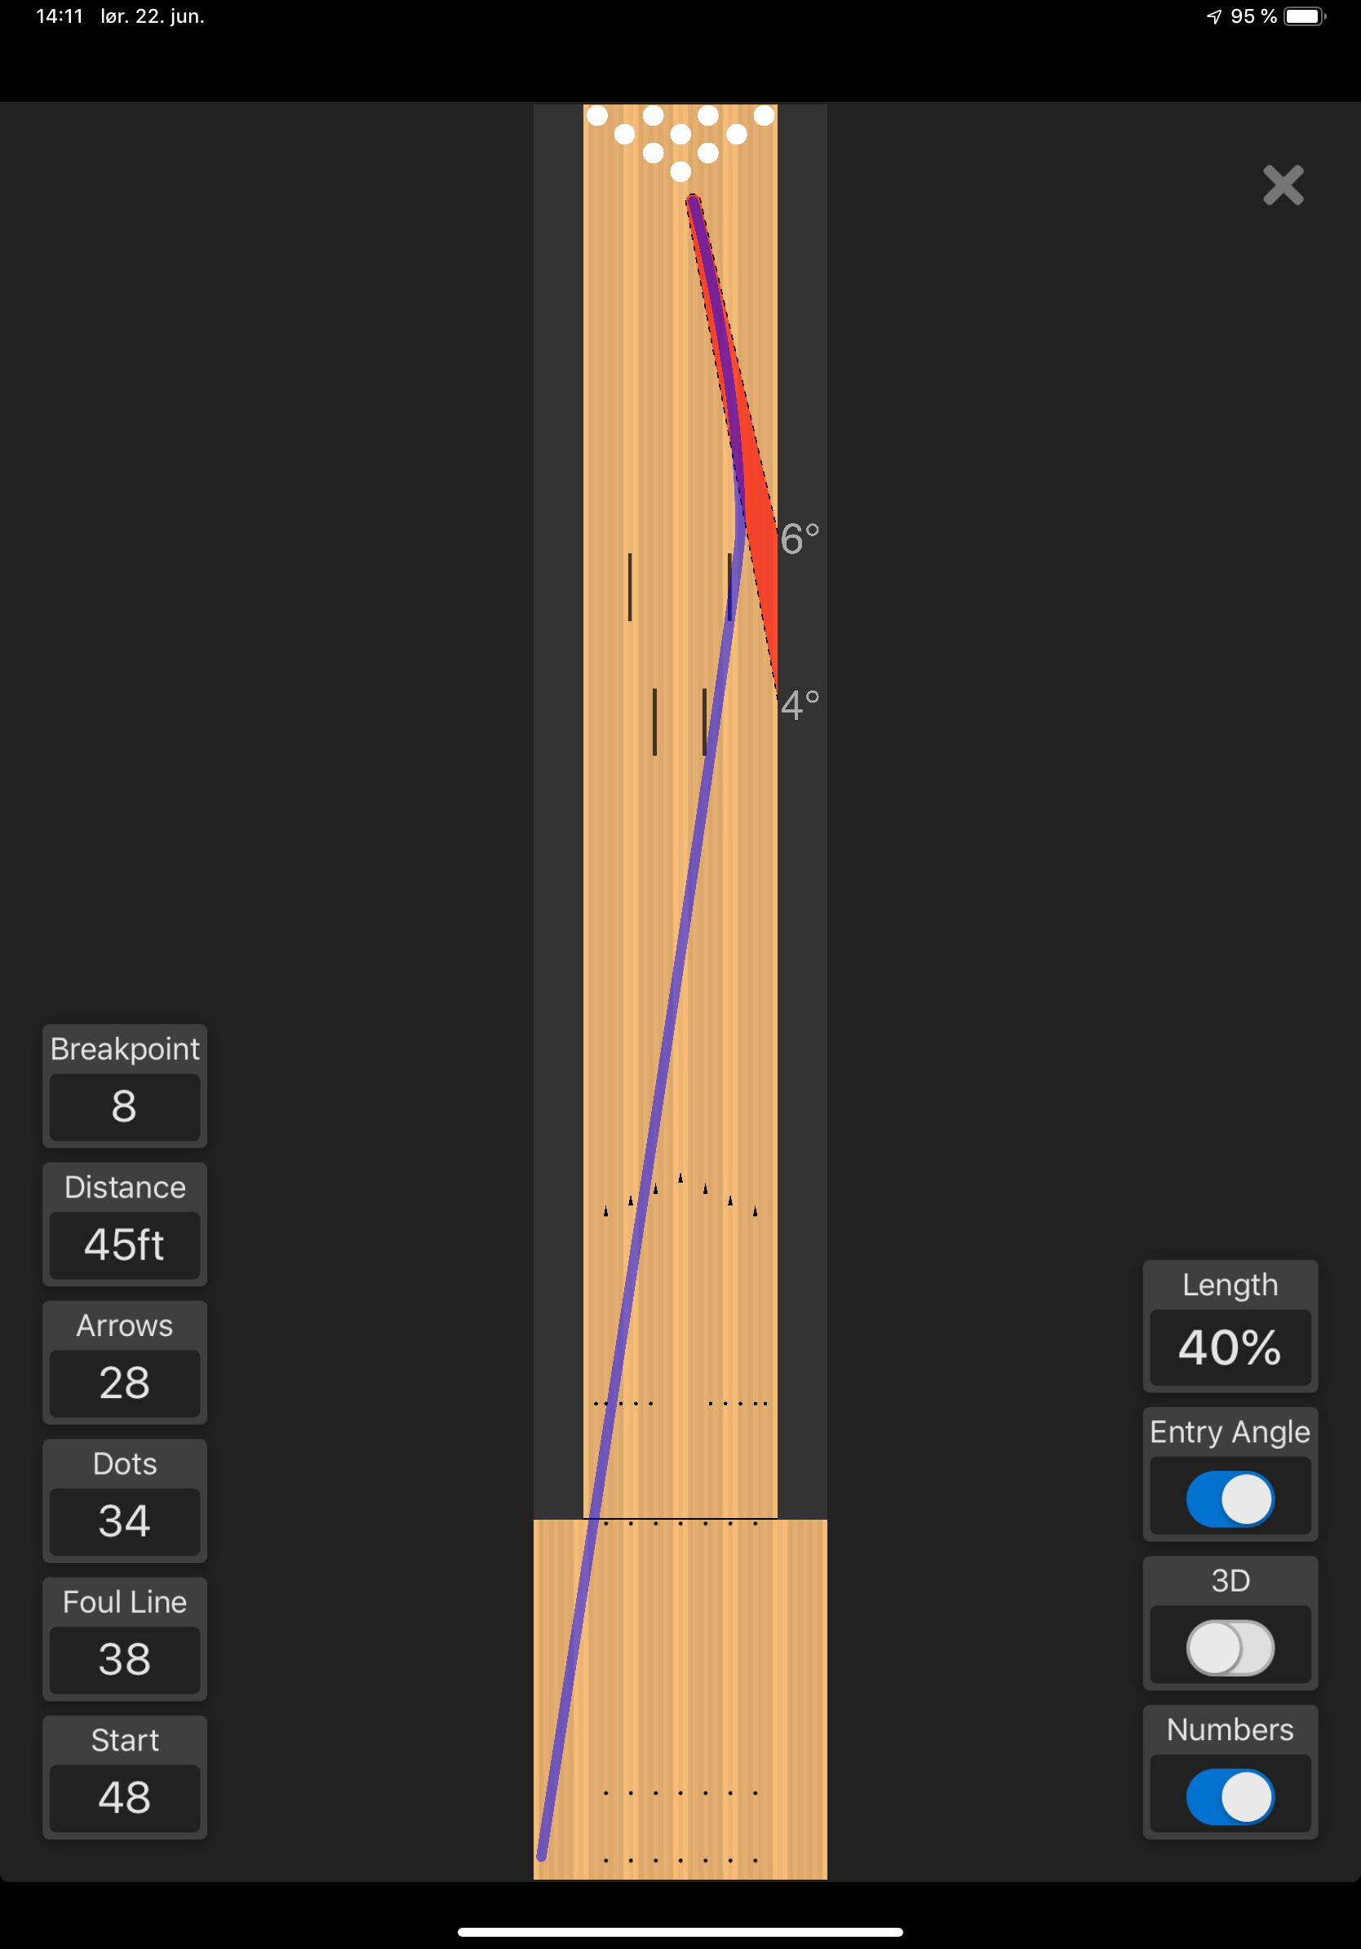Tap the purple ball path start on approach
The image size is (1361, 1949).
pos(541,1856)
